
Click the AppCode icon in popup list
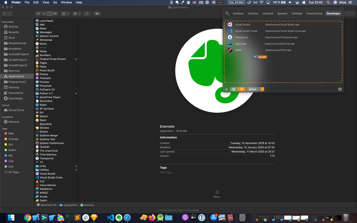point(230,44)
